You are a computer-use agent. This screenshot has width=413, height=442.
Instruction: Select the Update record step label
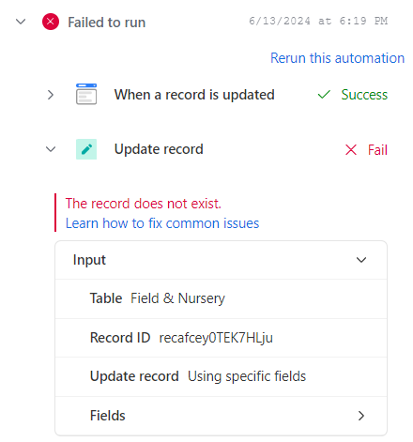(159, 149)
